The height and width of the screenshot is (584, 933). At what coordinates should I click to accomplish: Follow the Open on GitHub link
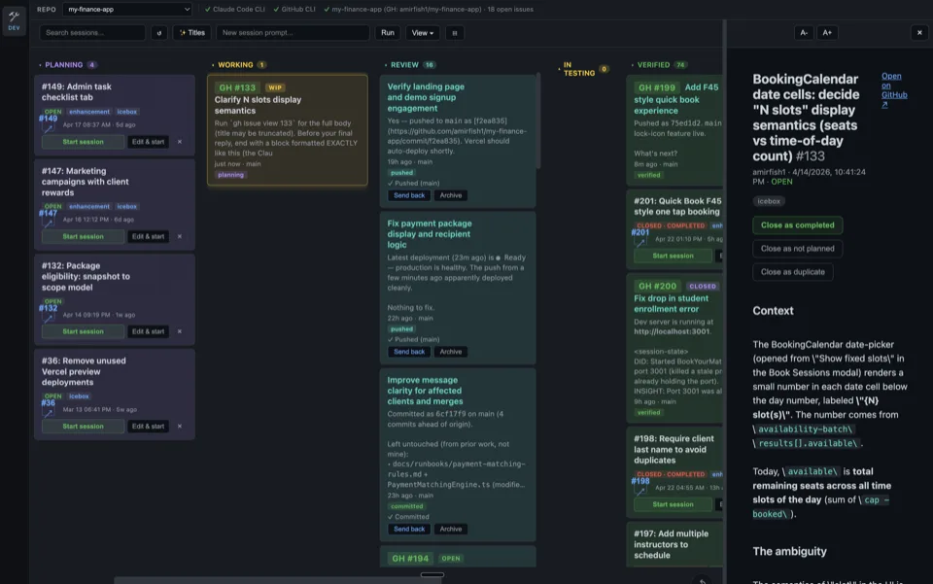tap(894, 90)
